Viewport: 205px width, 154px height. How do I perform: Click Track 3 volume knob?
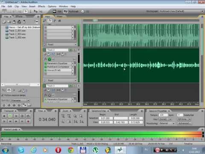point(49,90)
